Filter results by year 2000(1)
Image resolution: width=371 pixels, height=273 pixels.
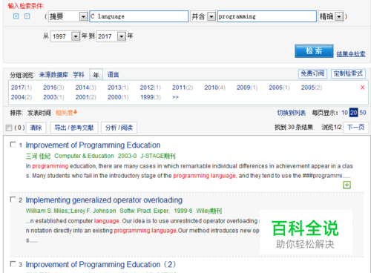coord(118,97)
